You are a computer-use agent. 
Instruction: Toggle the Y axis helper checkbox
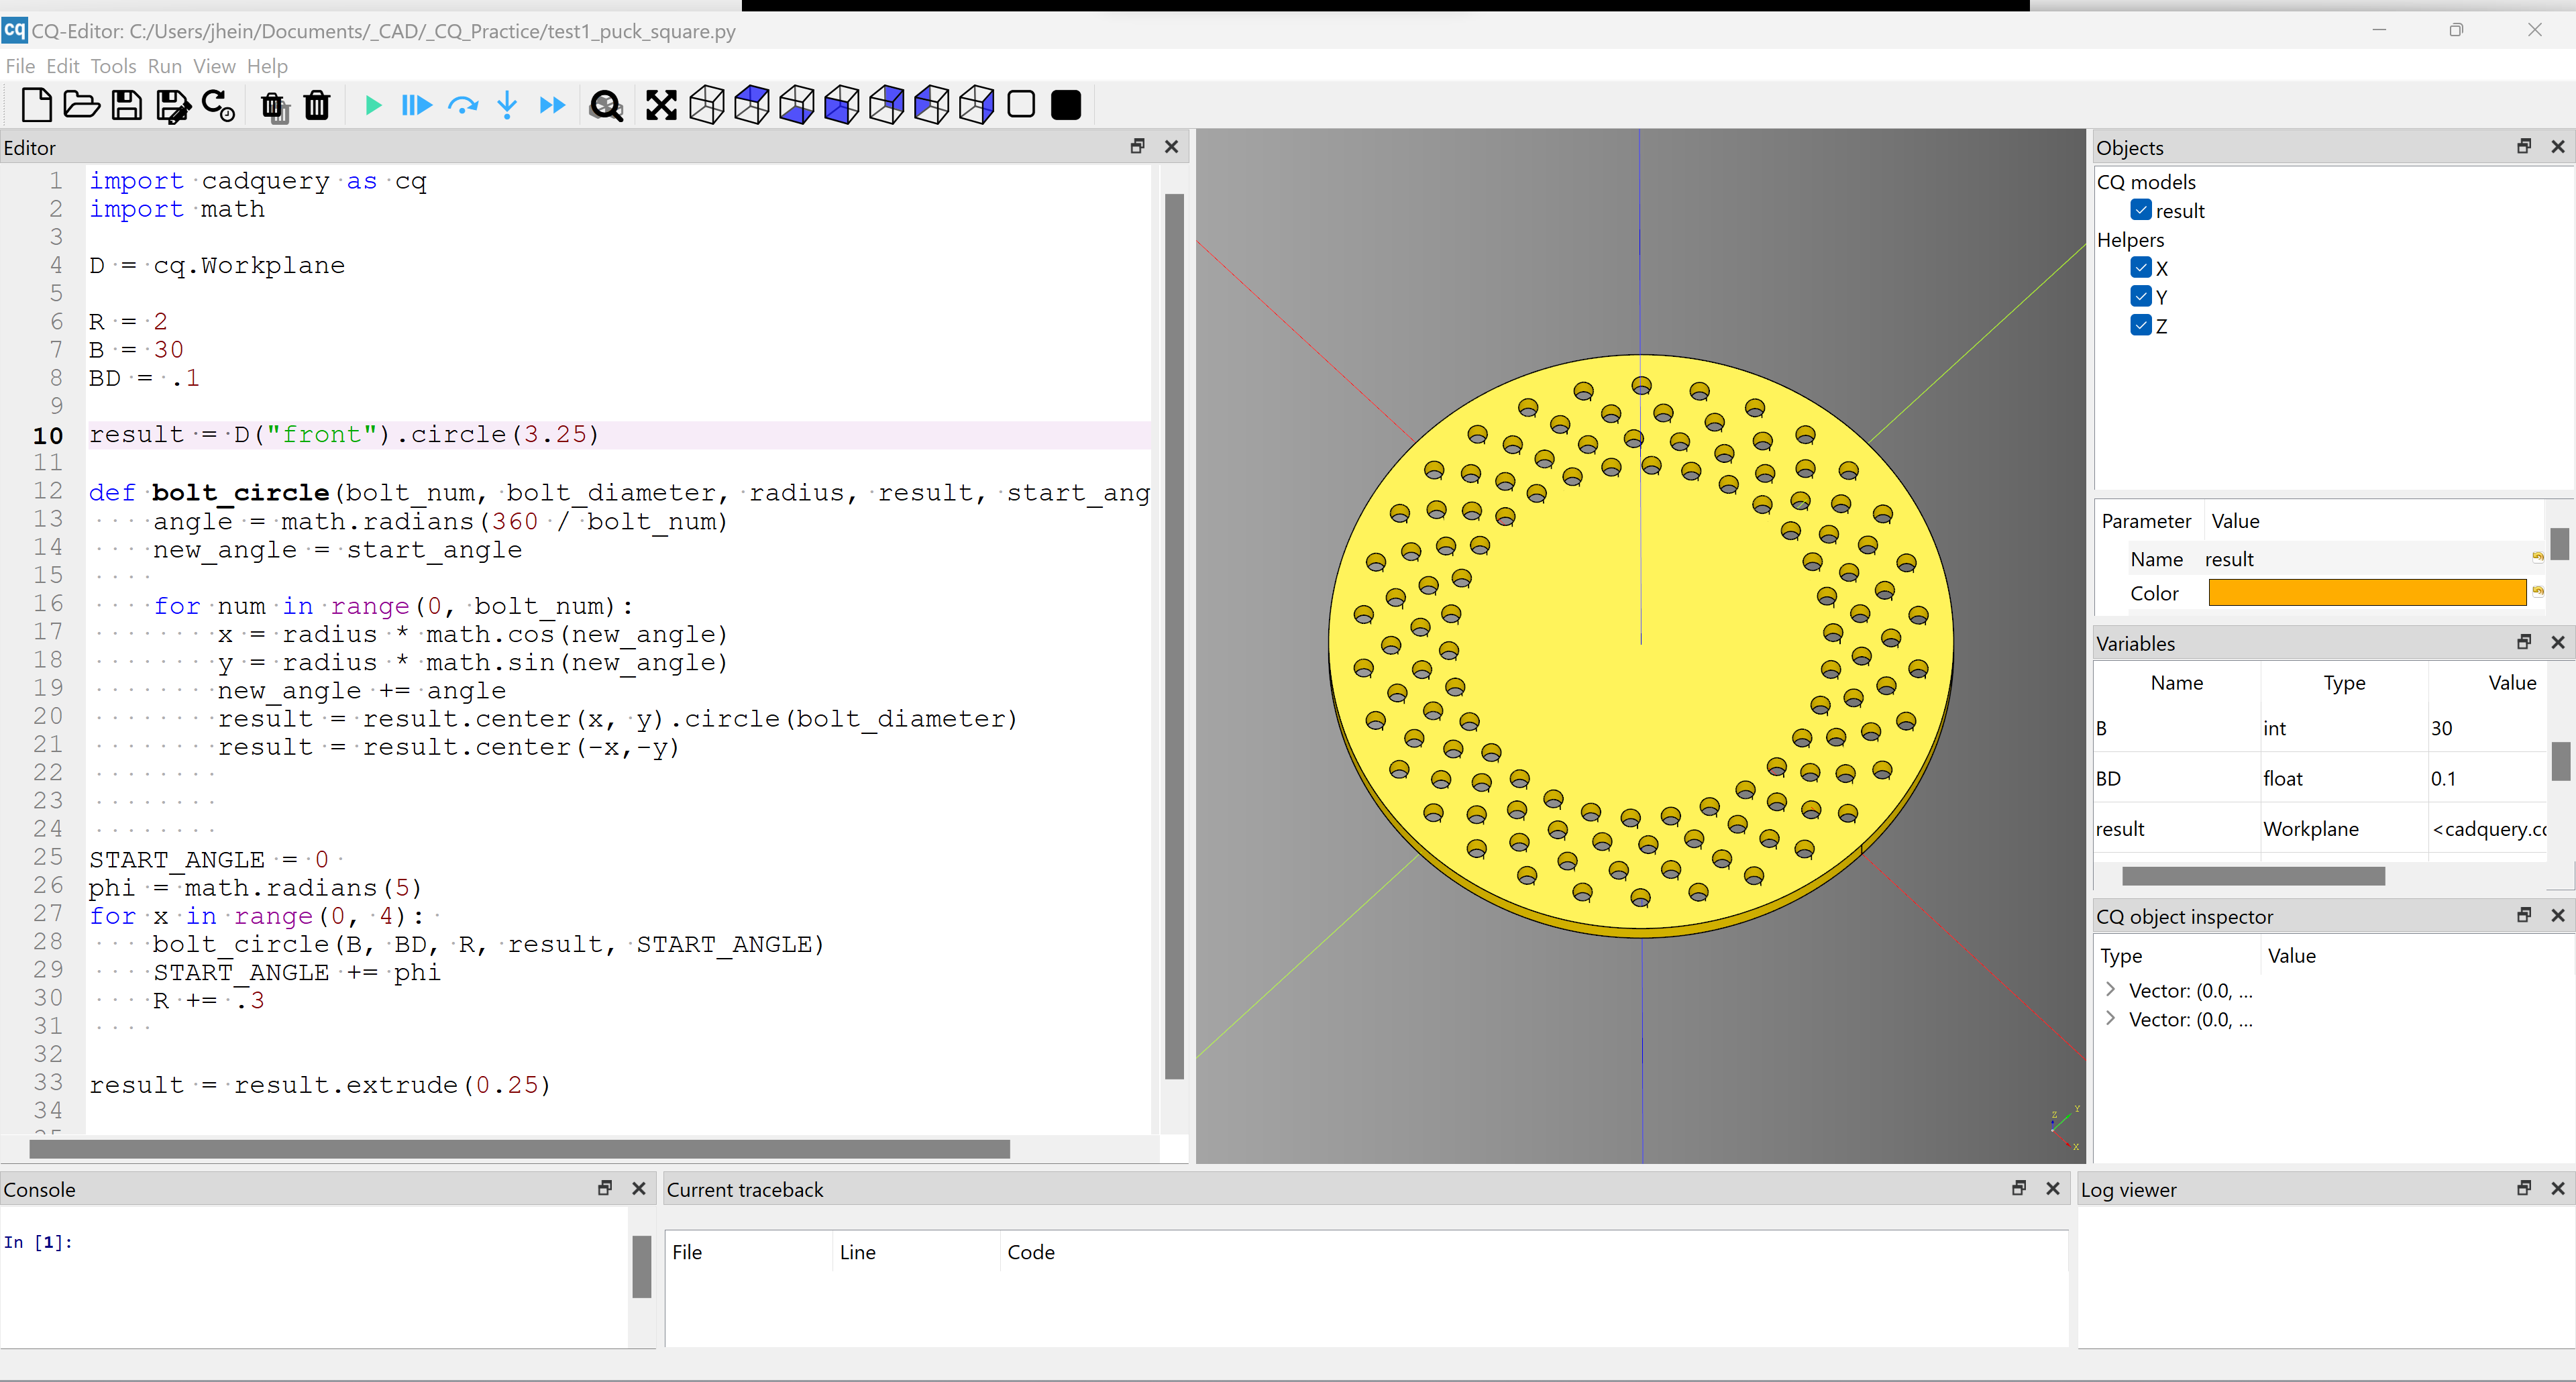[x=2140, y=296]
